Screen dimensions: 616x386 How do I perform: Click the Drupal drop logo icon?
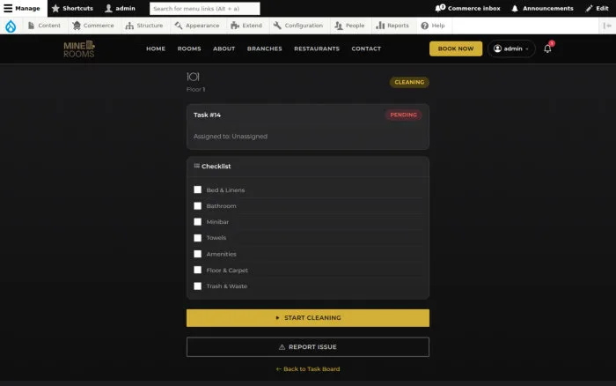click(11, 26)
